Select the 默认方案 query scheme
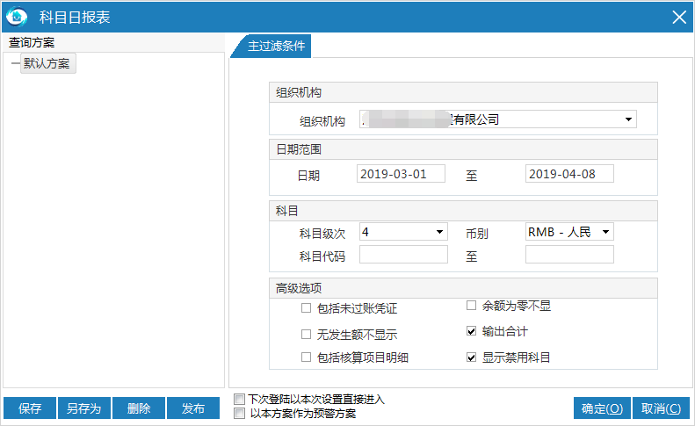Image resolution: width=695 pixels, height=426 pixels. pos(47,63)
